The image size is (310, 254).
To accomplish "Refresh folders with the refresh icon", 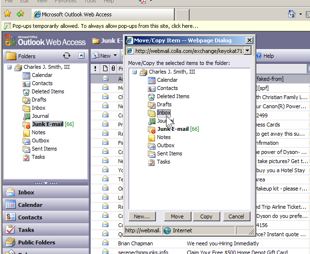I will (x=67, y=56).
